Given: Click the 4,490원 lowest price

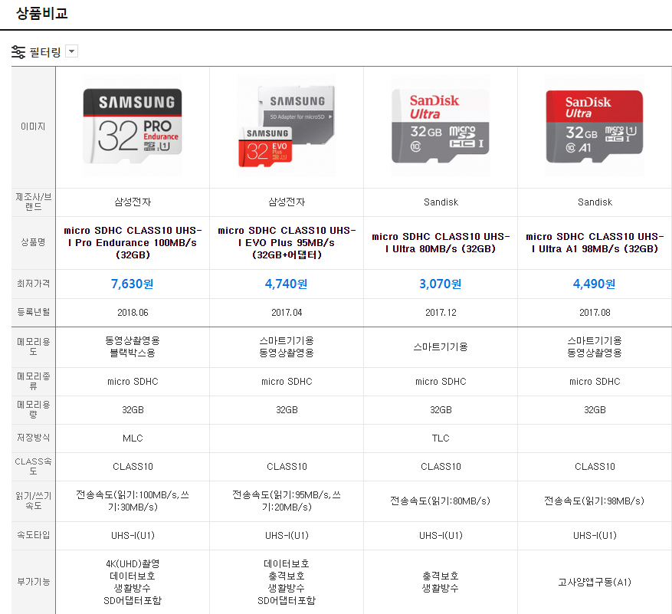Looking at the screenshot, I should click(594, 284).
